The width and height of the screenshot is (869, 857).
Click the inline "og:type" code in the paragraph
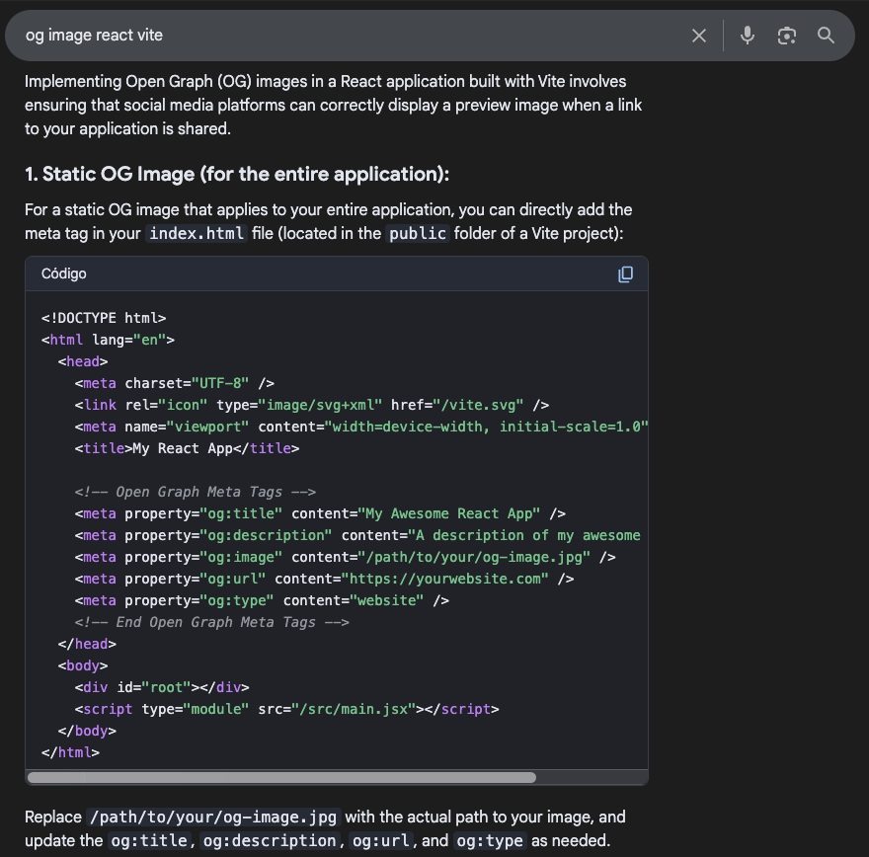pos(491,841)
